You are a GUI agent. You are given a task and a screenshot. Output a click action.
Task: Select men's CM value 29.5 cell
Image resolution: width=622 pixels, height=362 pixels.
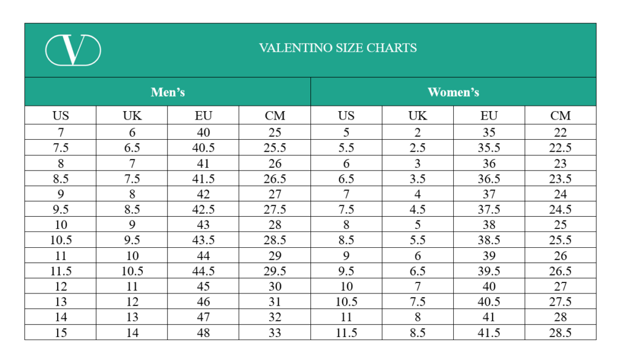(x=275, y=271)
